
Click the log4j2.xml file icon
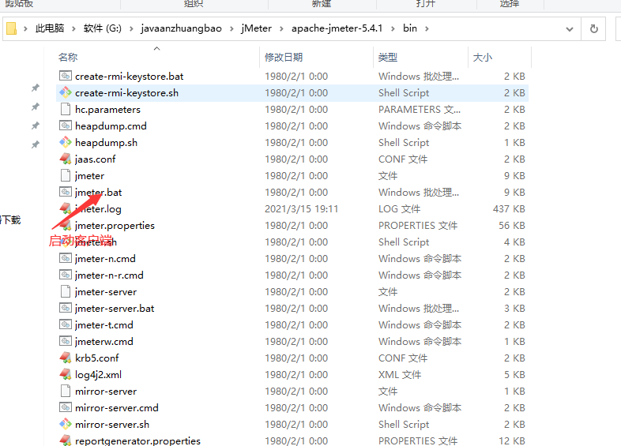click(x=66, y=375)
